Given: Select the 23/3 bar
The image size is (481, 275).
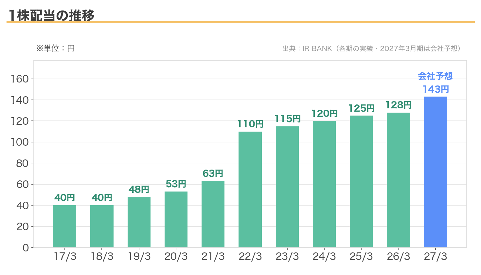Looking at the screenshot, I should click(287, 187).
